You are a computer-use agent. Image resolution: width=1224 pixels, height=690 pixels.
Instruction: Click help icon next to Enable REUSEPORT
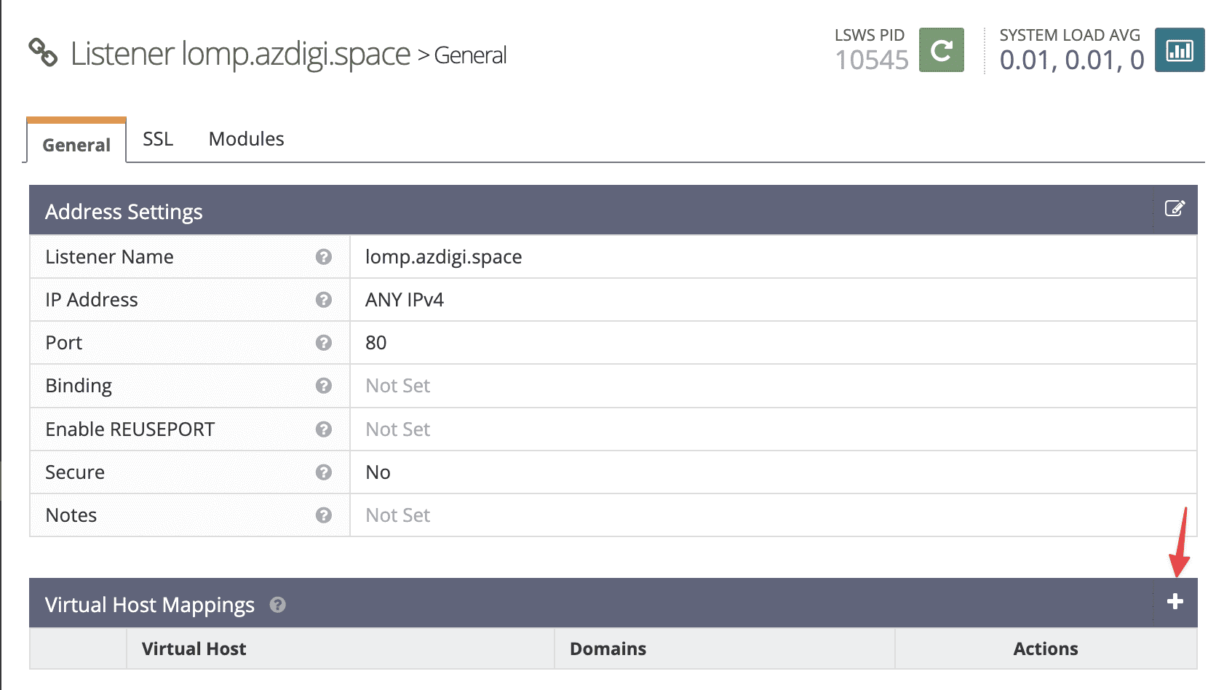pyautogui.click(x=324, y=429)
